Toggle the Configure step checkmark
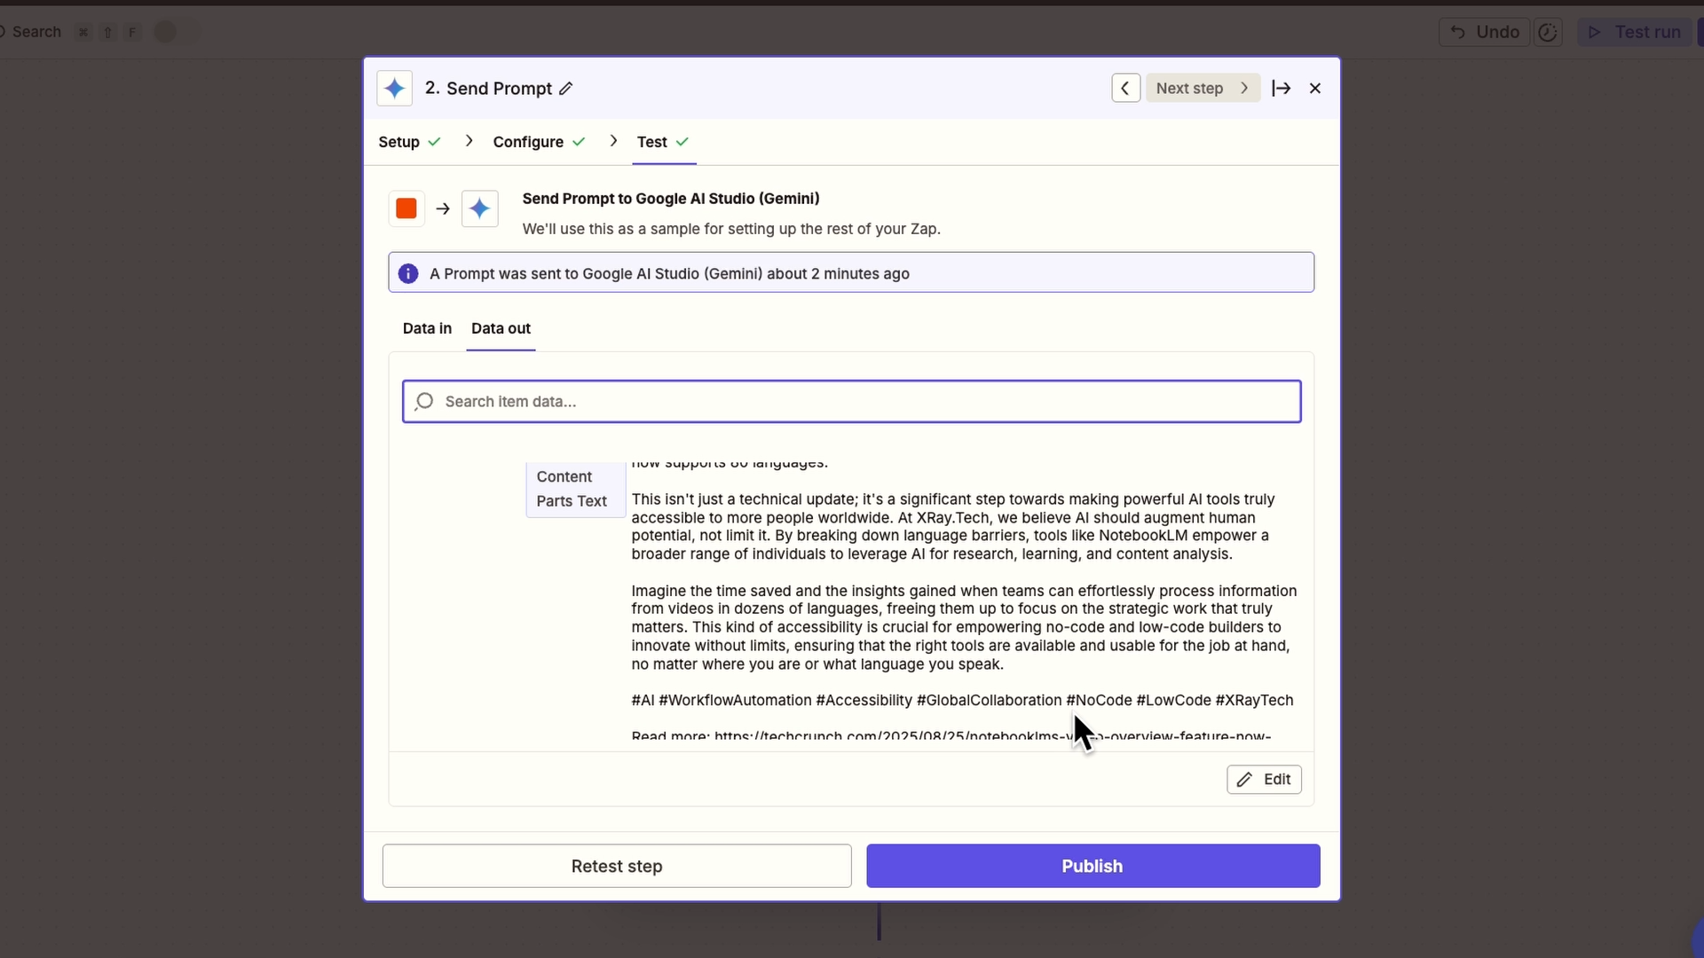Screen dimensions: 1704x958 click(579, 142)
